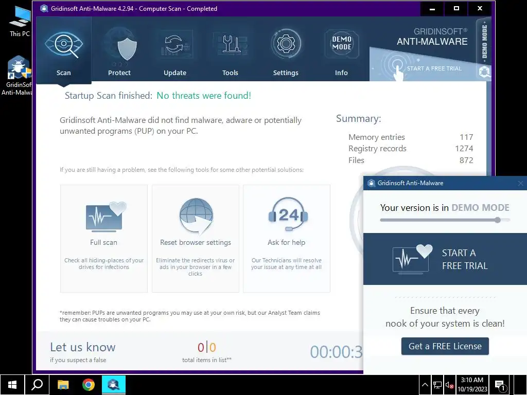Click the demo mode progress slider handle
527x395 pixels.
498,220
